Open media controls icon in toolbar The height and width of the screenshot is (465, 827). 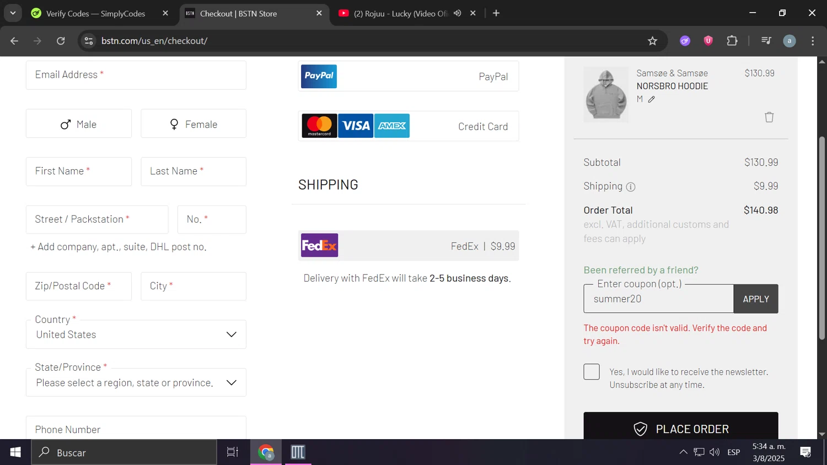pos(766,41)
